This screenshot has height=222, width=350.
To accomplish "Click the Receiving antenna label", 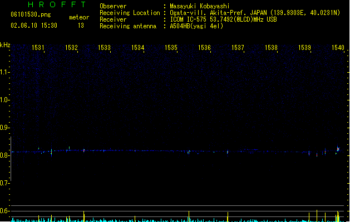I will coord(128,26).
